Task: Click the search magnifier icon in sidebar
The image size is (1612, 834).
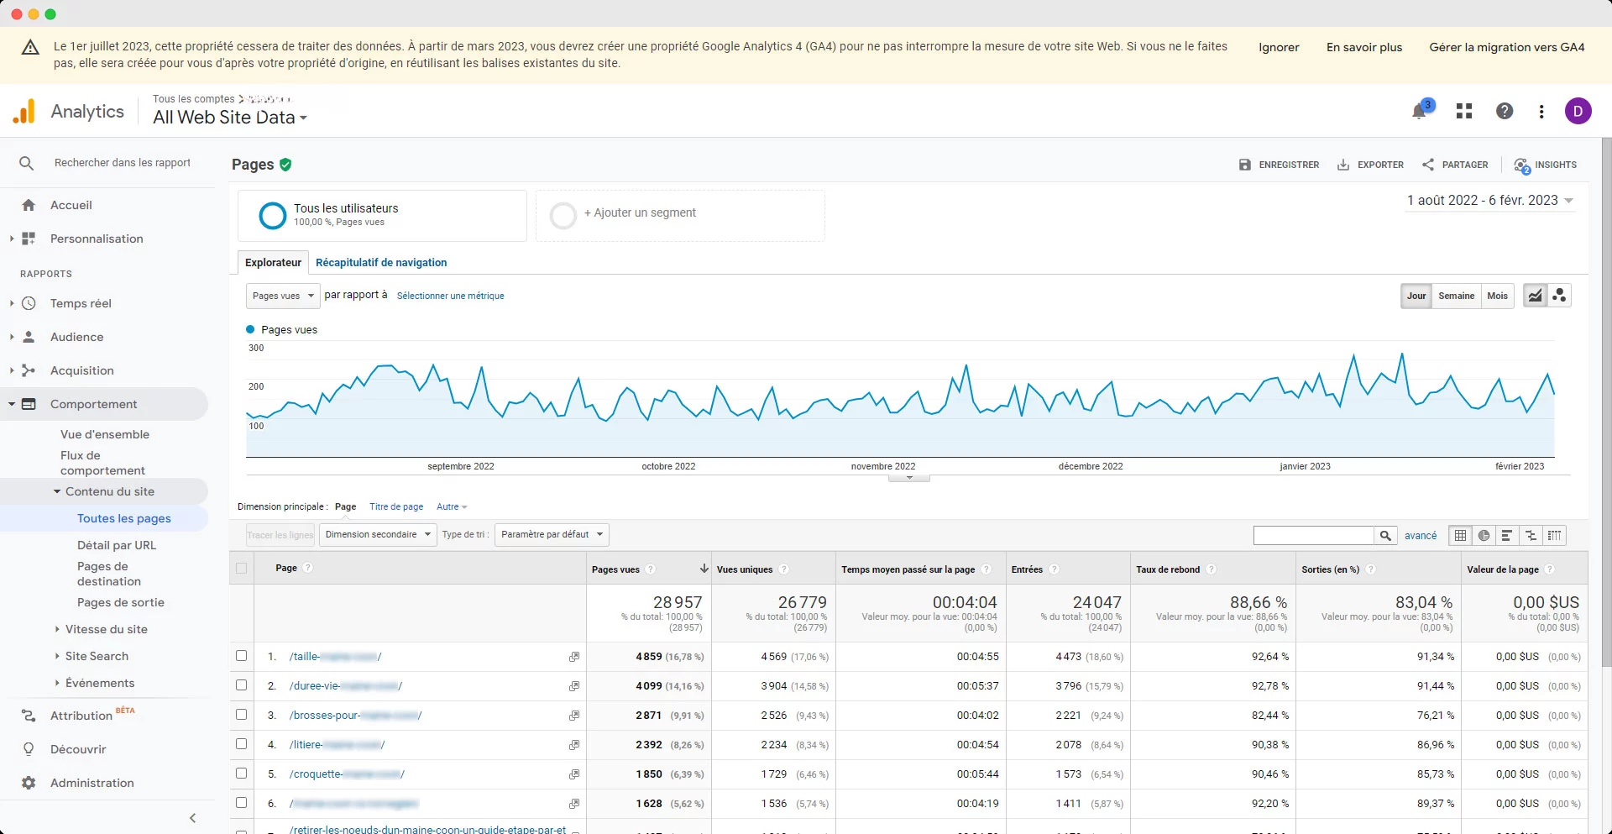Action: click(x=27, y=163)
